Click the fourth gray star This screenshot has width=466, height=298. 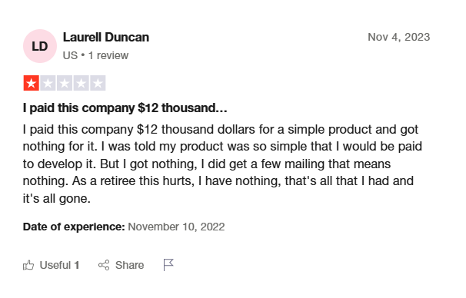coord(82,83)
